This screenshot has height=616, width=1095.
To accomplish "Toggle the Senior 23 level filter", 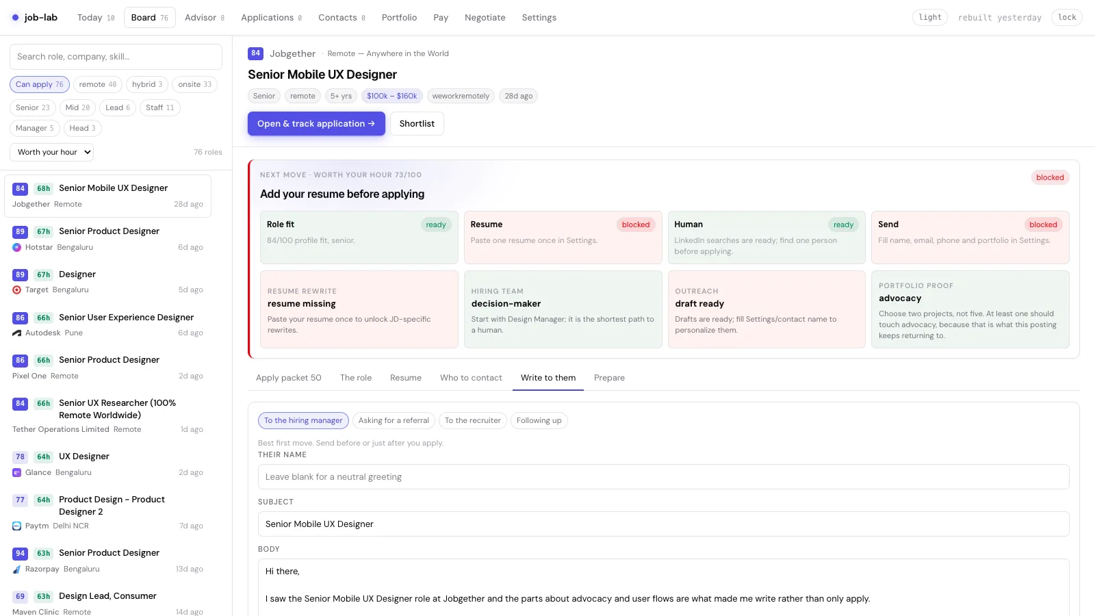I will pyautogui.click(x=33, y=108).
